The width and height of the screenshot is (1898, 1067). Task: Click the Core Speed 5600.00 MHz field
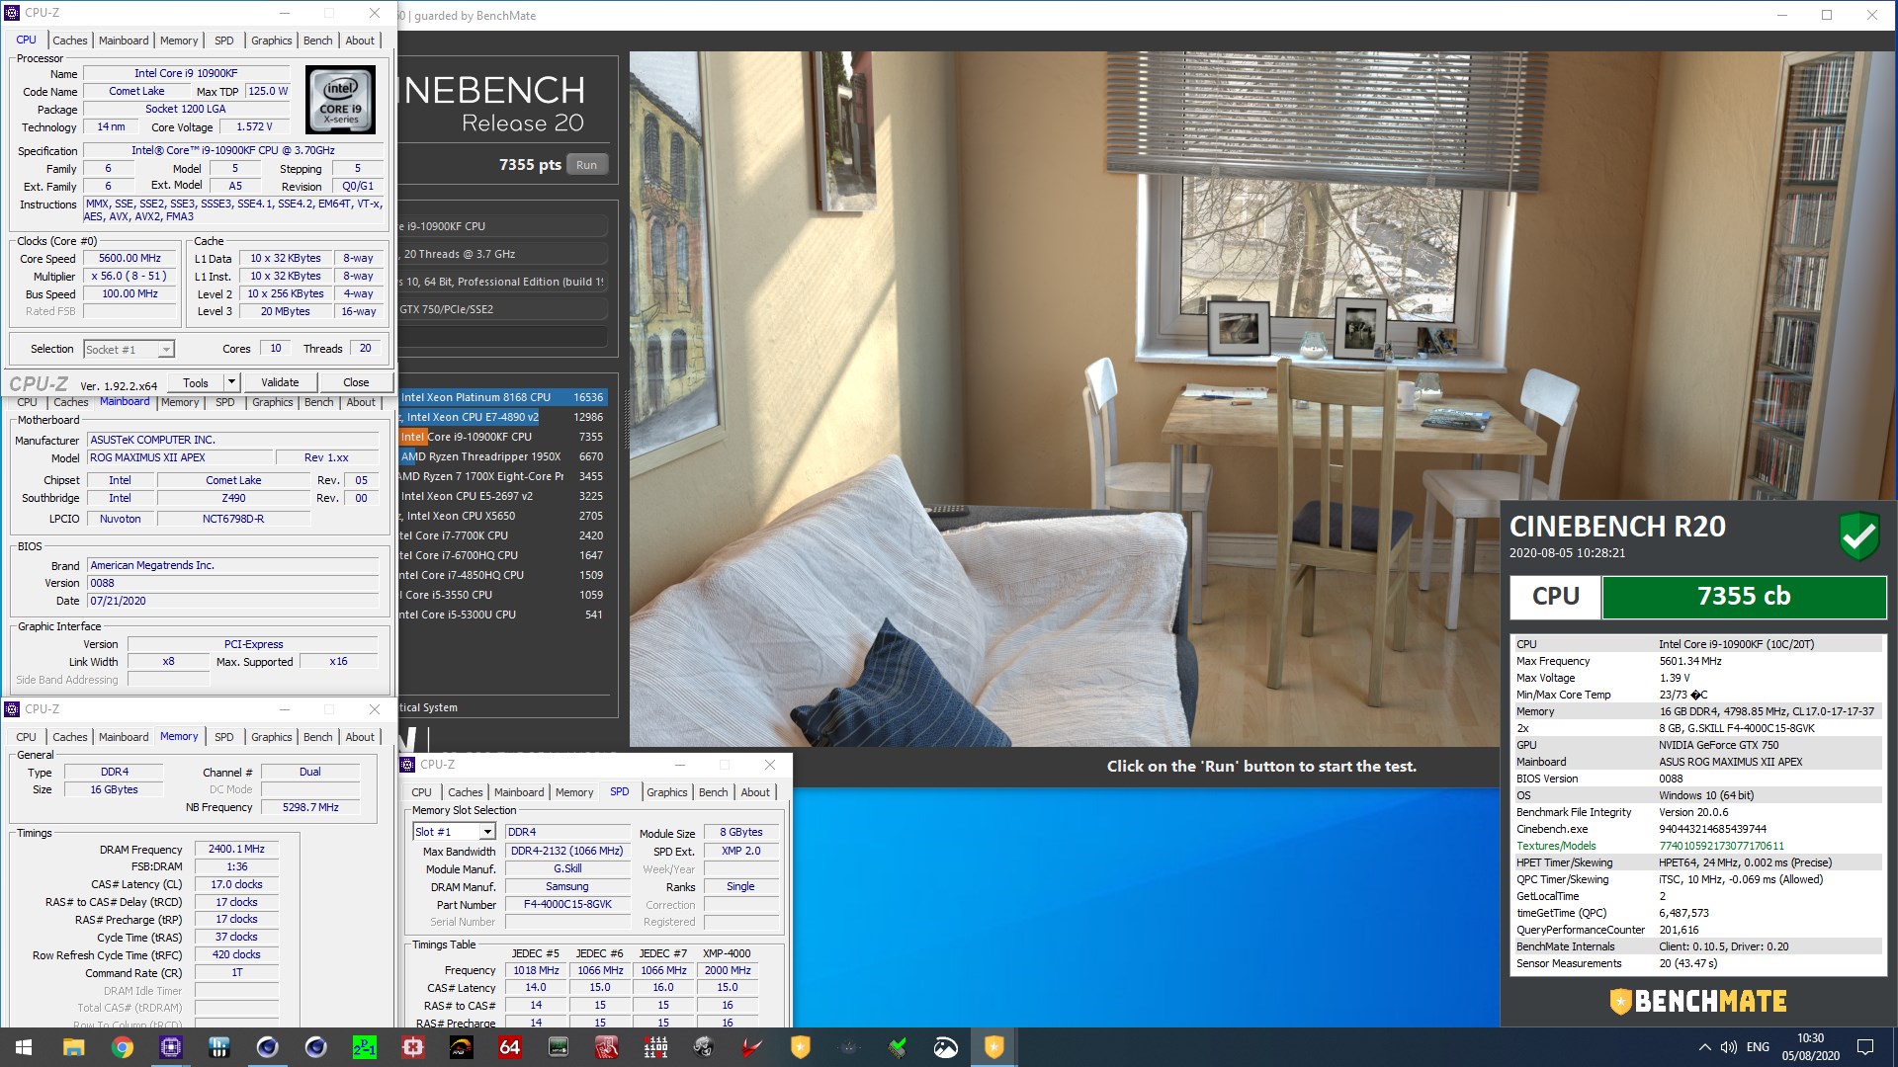[129, 259]
